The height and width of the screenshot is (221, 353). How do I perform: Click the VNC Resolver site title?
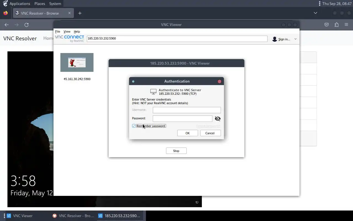click(x=20, y=38)
